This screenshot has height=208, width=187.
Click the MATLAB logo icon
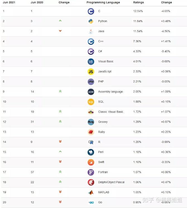[91, 192]
